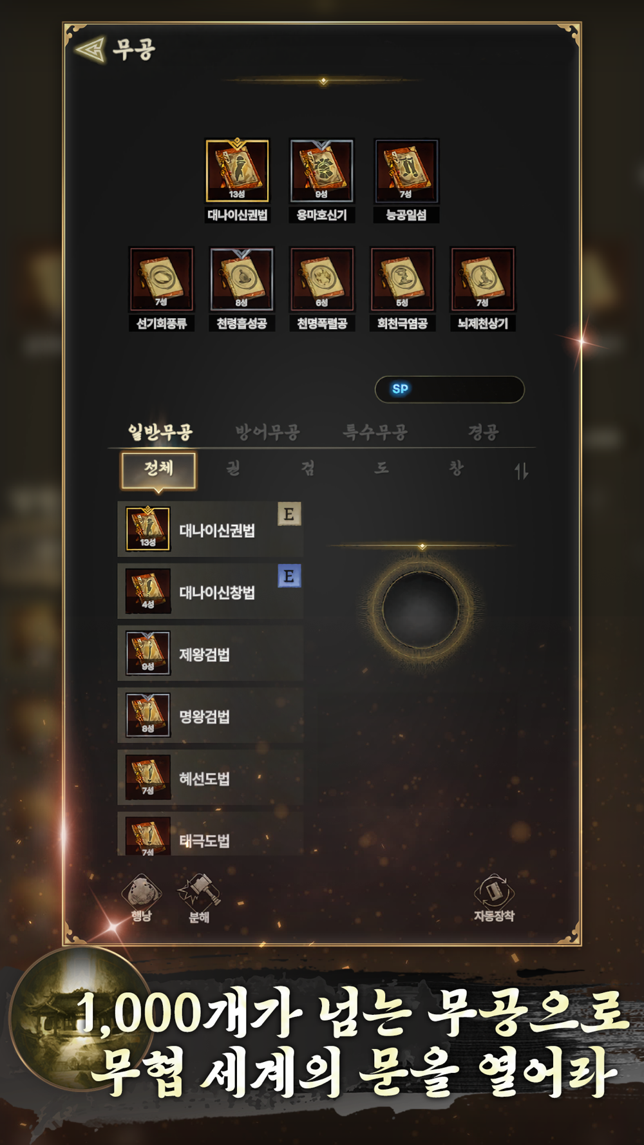Select the 능공일섬 skill book icon
Image resolution: width=644 pixels, height=1145 pixels.
coord(406,171)
